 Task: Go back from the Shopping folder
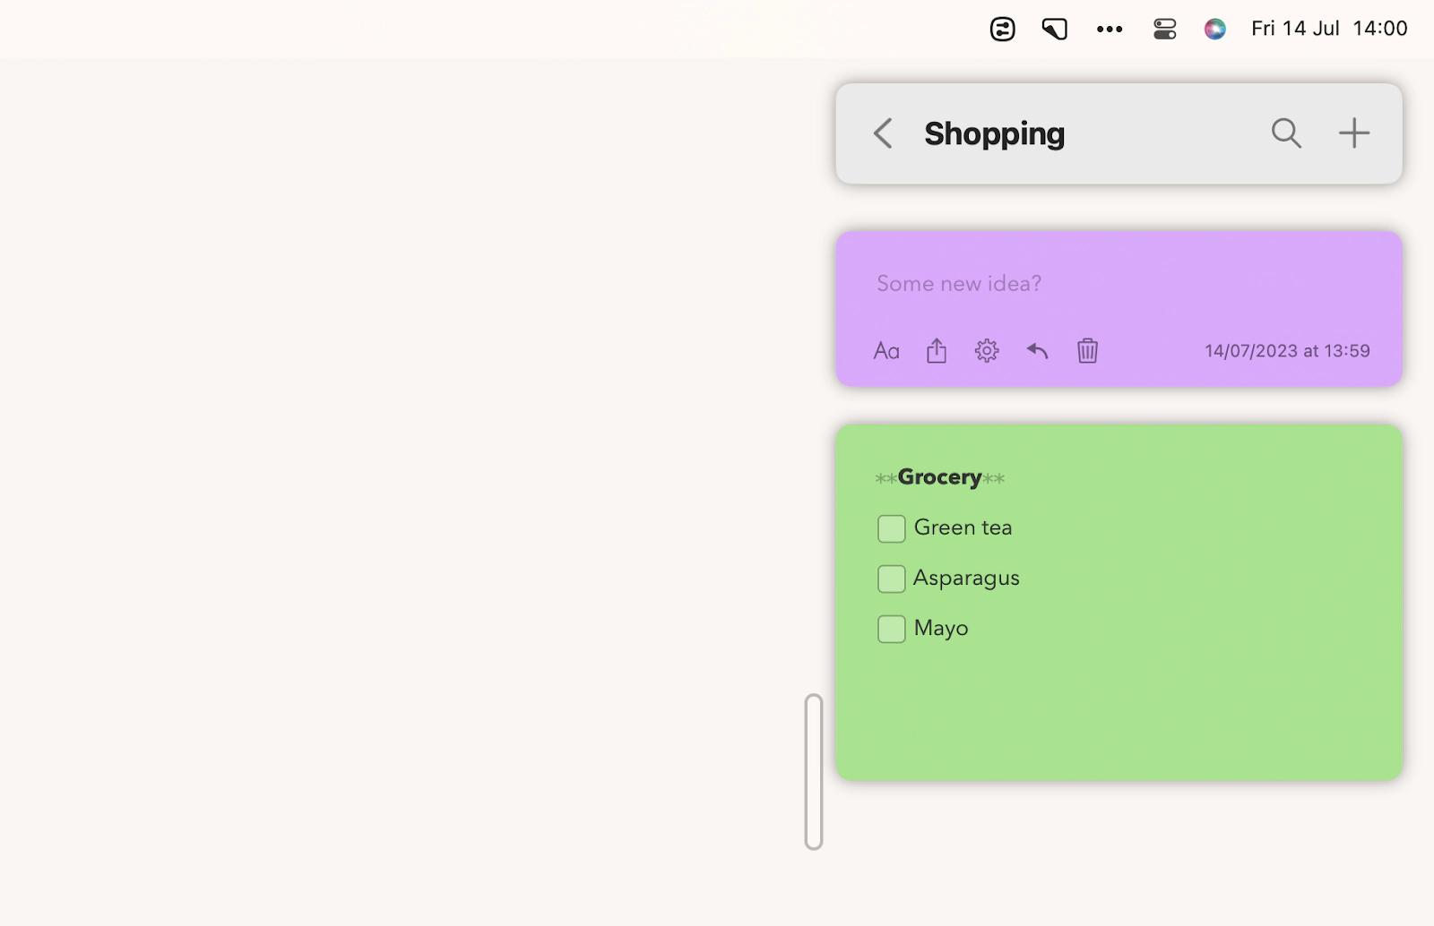pyautogui.click(x=883, y=133)
